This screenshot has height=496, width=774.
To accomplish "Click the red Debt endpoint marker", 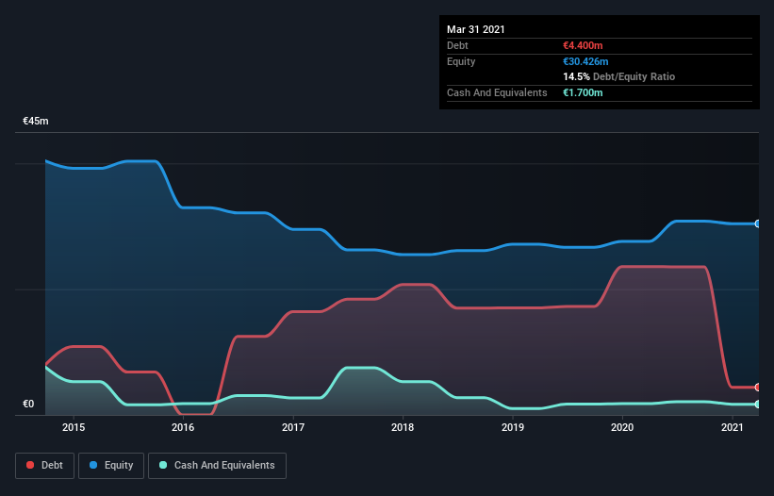I will 758,388.
